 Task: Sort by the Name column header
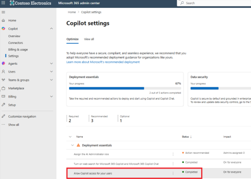(x=80, y=137)
